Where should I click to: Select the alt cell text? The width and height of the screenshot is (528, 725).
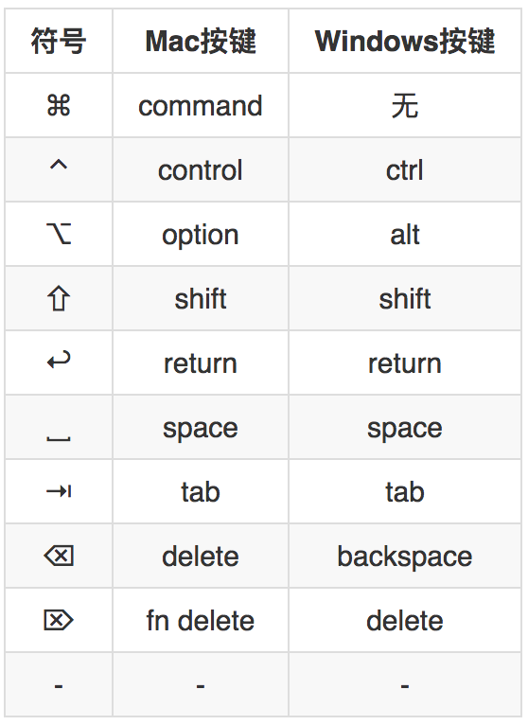(405, 235)
